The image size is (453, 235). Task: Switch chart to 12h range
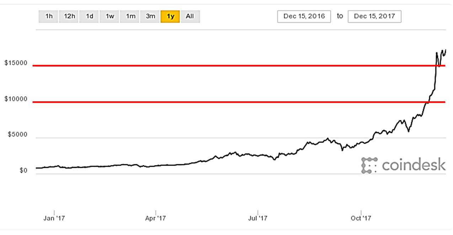(x=69, y=16)
